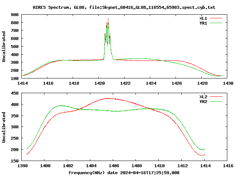The width and height of the screenshot is (235, 176).
Task: Click the 1416 tick label on lower plot
Action: tap(228, 166)
